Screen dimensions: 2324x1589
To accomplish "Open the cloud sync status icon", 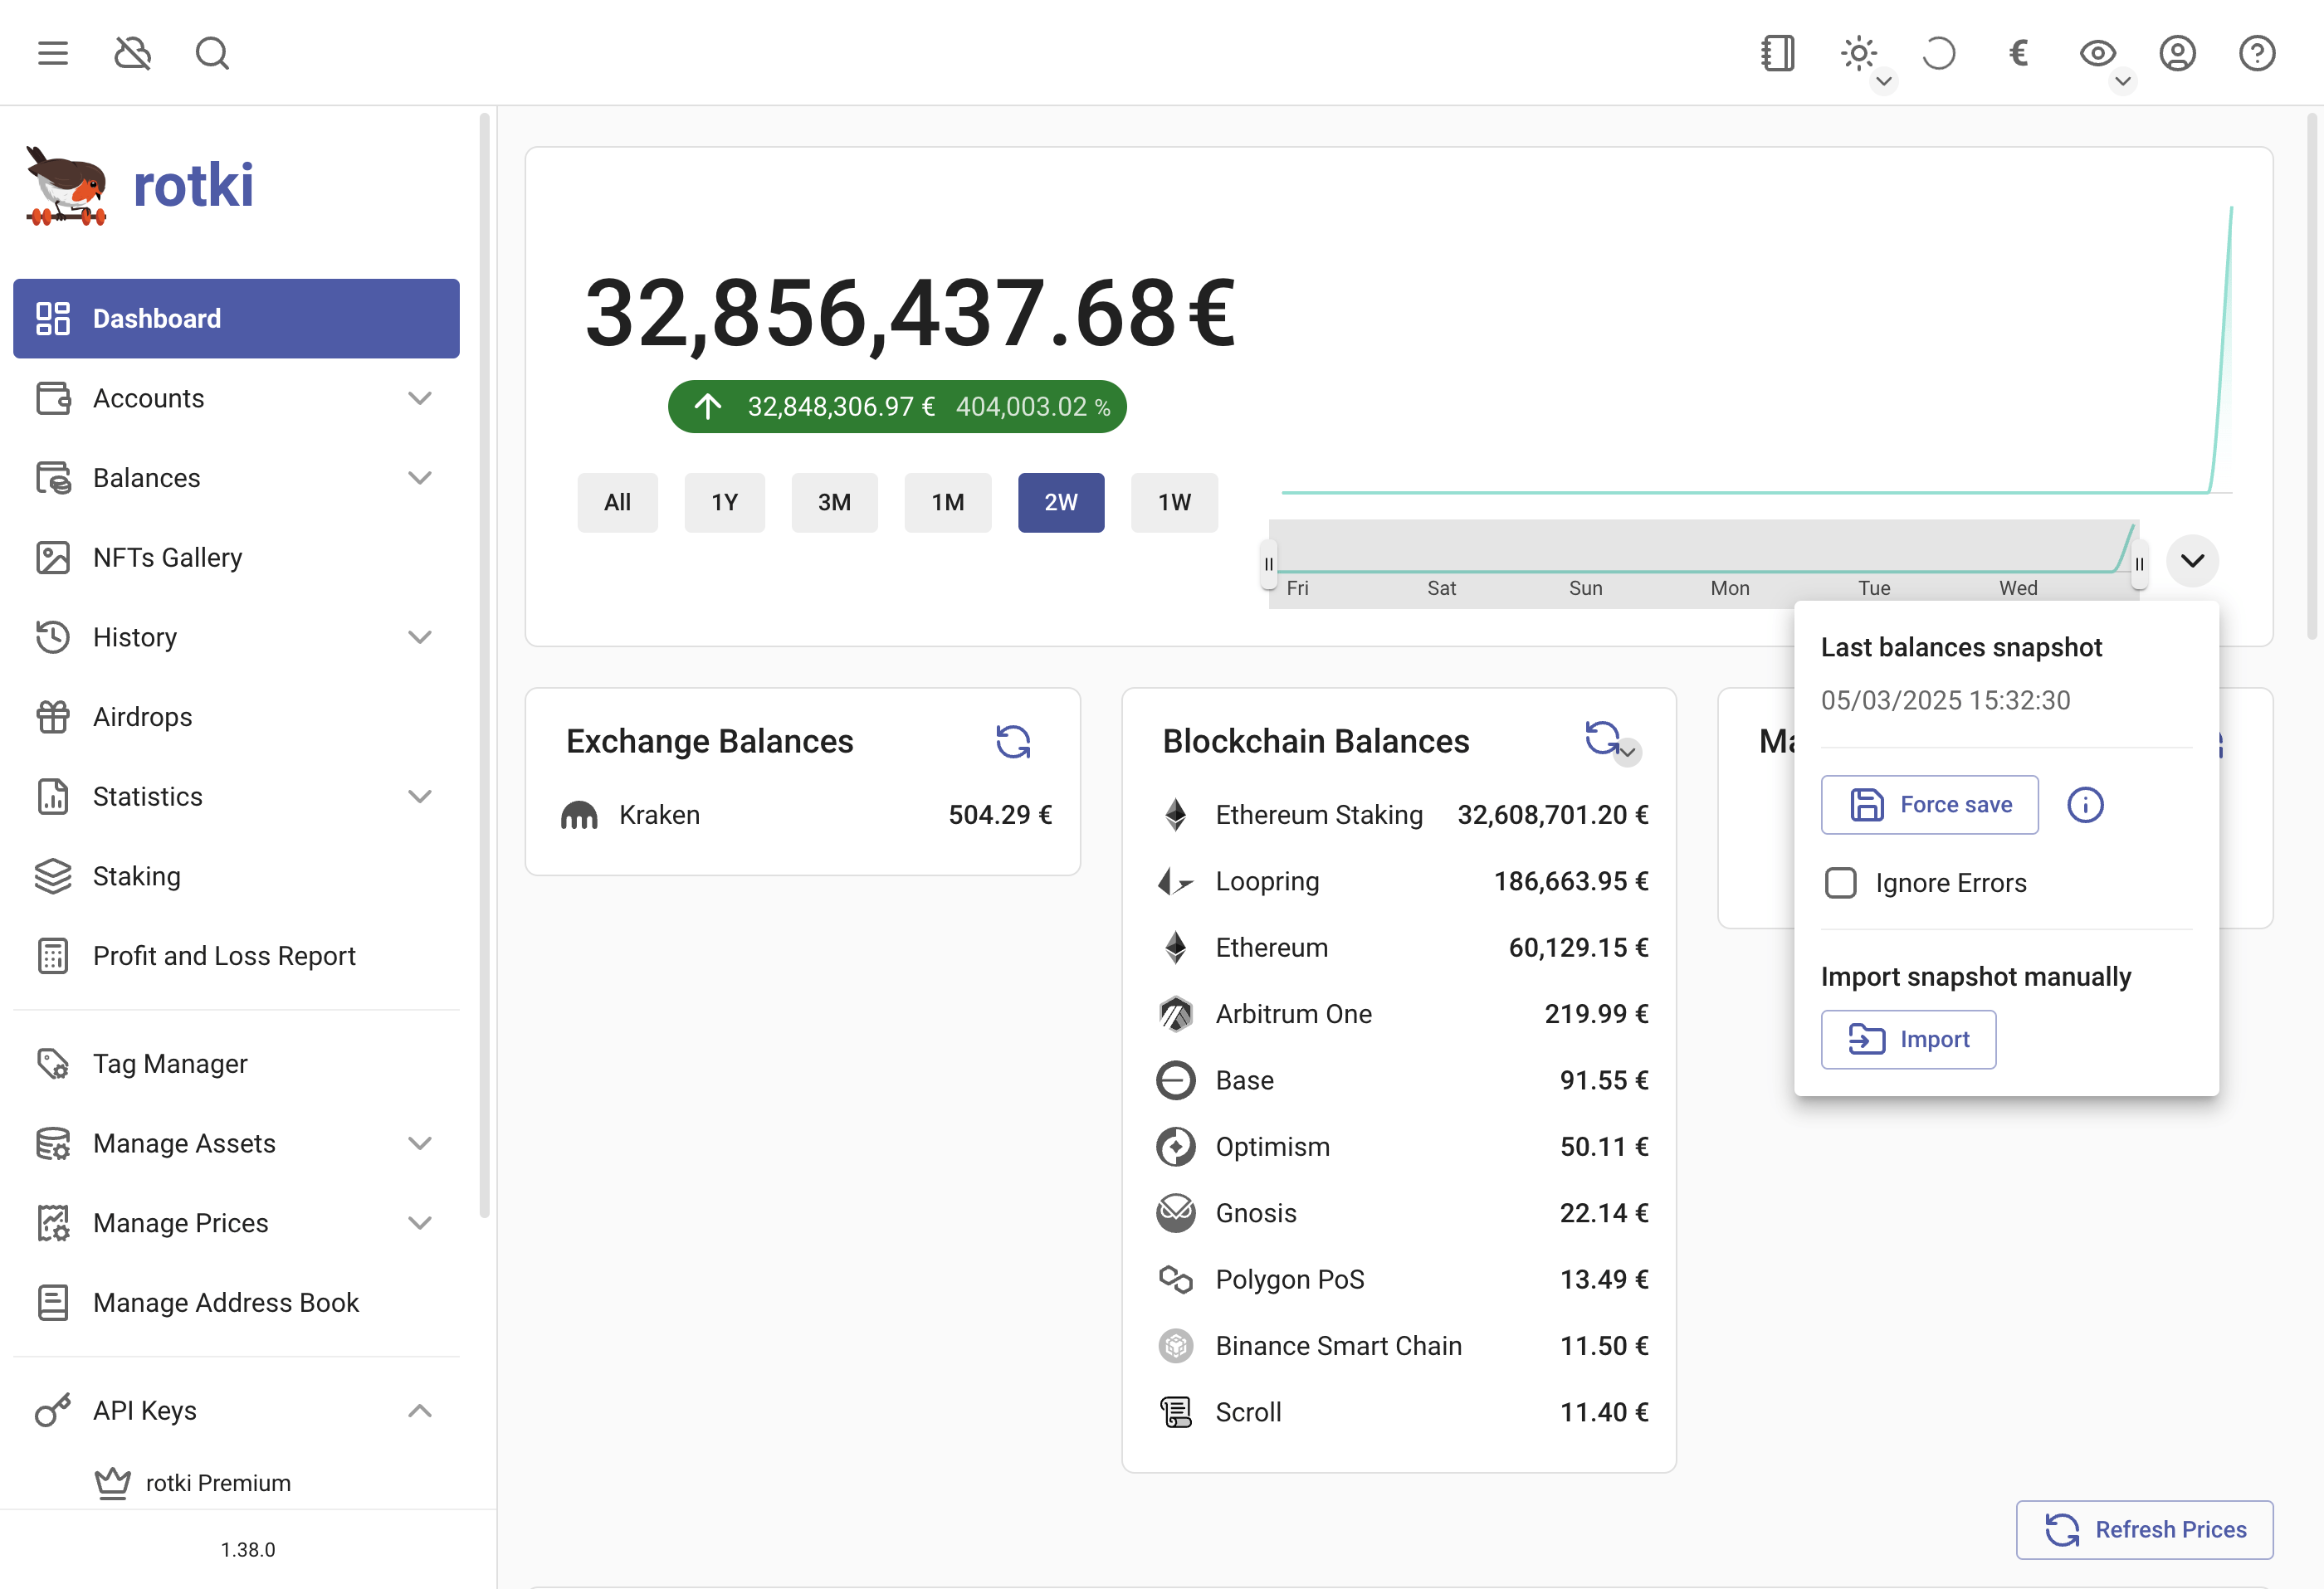I will pos(132,53).
